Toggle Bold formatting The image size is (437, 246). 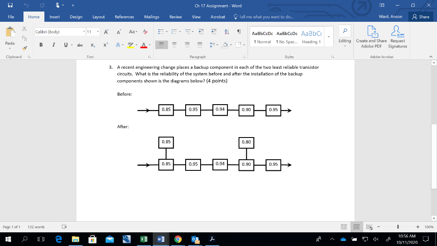[41, 44]
